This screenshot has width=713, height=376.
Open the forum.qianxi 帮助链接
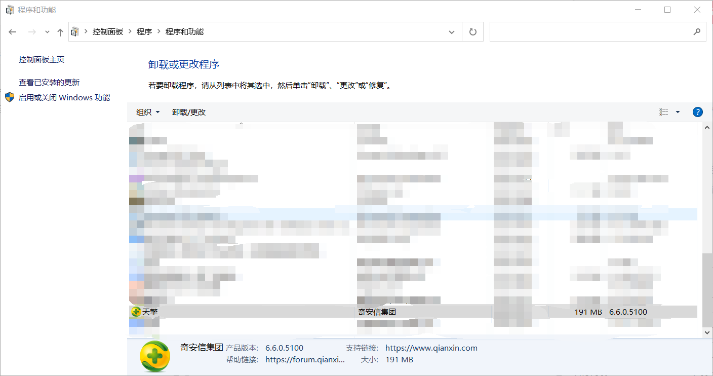coord(305,359)
